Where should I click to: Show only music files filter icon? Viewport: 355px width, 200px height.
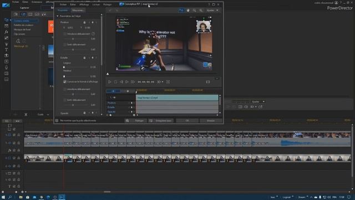coord(44,14)
